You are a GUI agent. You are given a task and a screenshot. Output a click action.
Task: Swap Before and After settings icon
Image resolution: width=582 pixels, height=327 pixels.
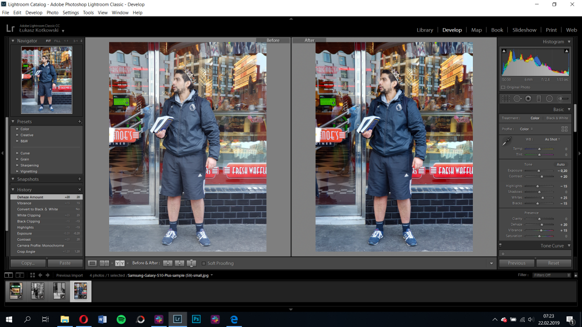tap(192, 263)
